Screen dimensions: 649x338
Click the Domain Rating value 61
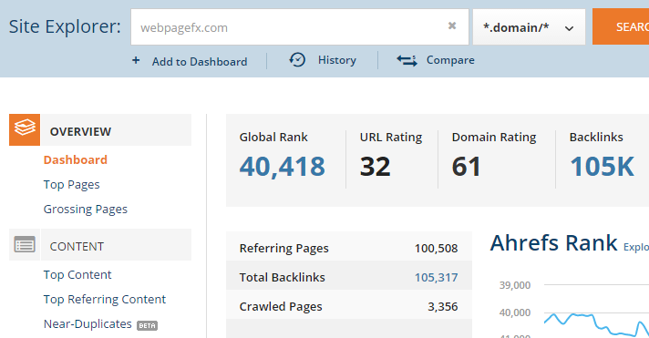[x=466, y=167]
